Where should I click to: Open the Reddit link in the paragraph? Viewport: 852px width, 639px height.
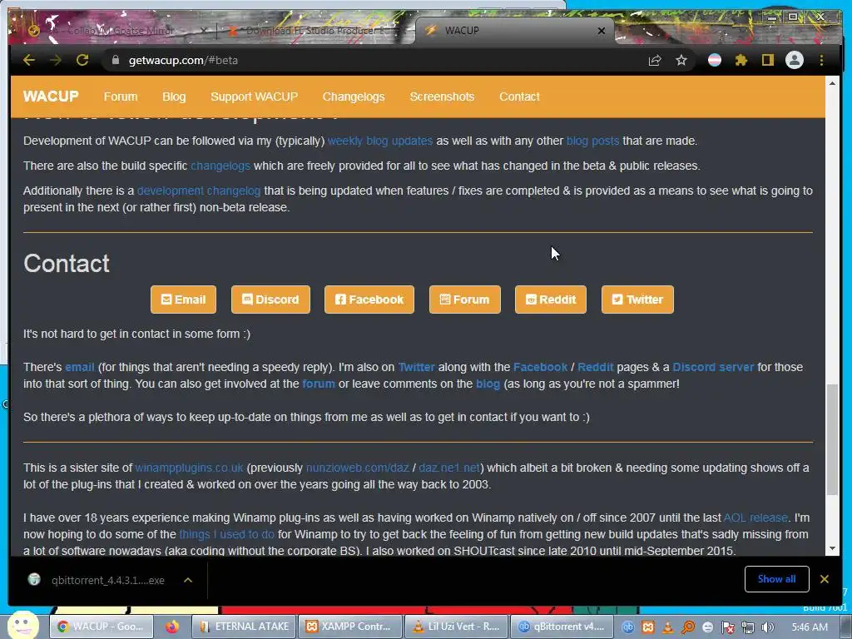(596, 367)
